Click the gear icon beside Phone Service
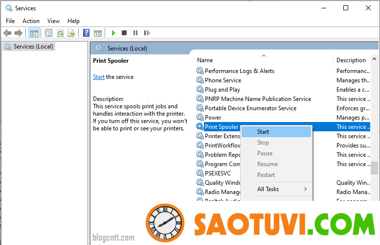The height and width of the screenshot is (245, 380). [200, 80]
